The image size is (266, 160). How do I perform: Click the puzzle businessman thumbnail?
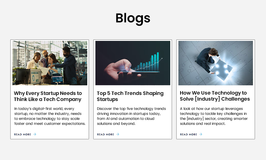[x=216, y=63]
